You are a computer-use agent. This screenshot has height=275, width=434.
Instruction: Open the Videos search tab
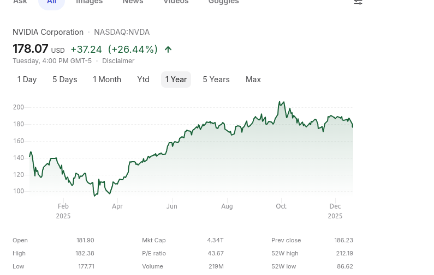pyautogui.click(x=176, y=2)
